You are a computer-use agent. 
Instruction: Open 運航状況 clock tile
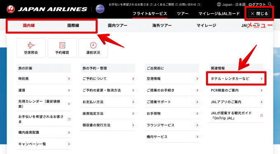[93, 48]
